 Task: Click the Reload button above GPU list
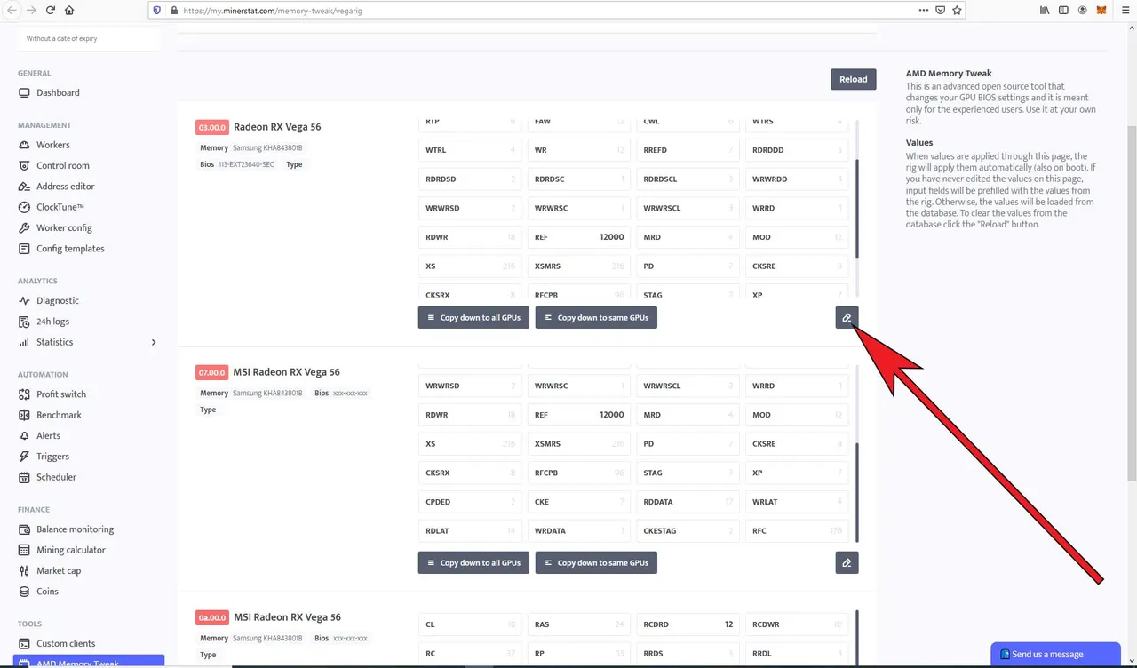854,79
